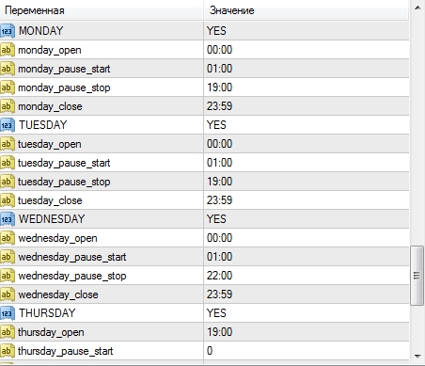This screenshot has height=366, width=425.
Task: Click the string icon beside tuesday_pause_stop
Action: [8, 182]
